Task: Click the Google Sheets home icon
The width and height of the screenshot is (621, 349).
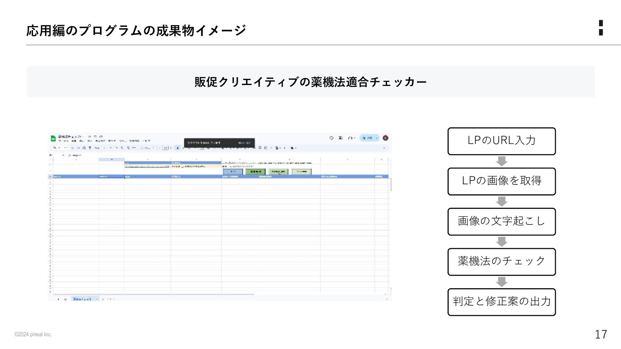Action: (53, 139)
